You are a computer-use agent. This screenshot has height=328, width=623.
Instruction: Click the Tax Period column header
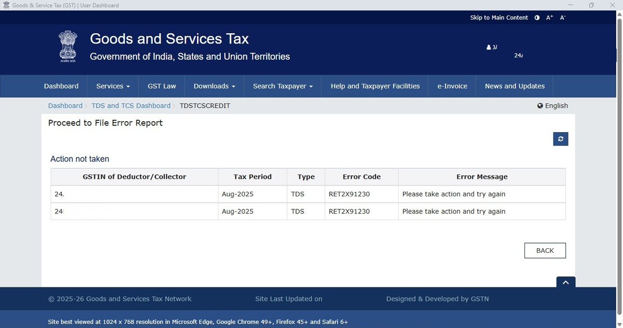[x=253, y=177]
